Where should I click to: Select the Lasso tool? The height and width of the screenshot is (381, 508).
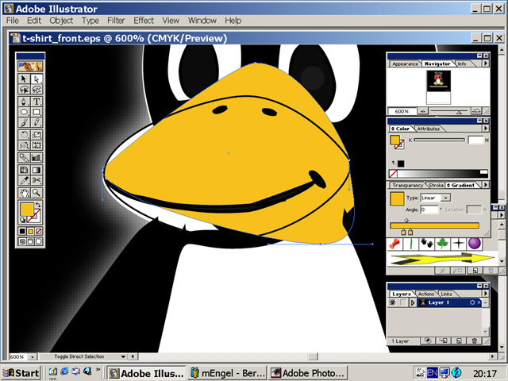[x=24, y=90]
